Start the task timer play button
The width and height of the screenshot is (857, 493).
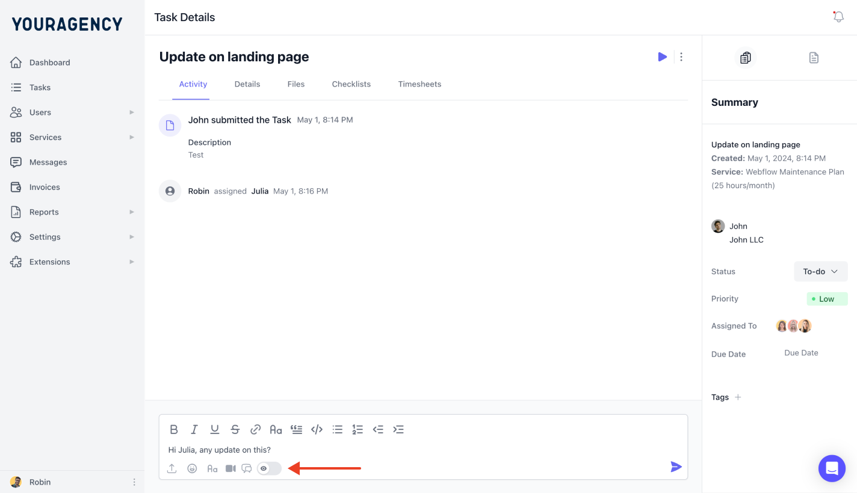pyautogui.click(x=663, y=57)
